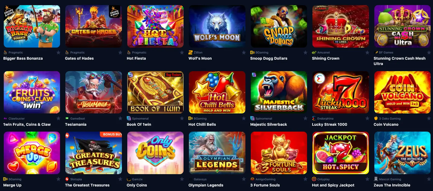Favorite Zeus The Invincible via star
Screen dimensions: 433x191
[x=429, y=179]
